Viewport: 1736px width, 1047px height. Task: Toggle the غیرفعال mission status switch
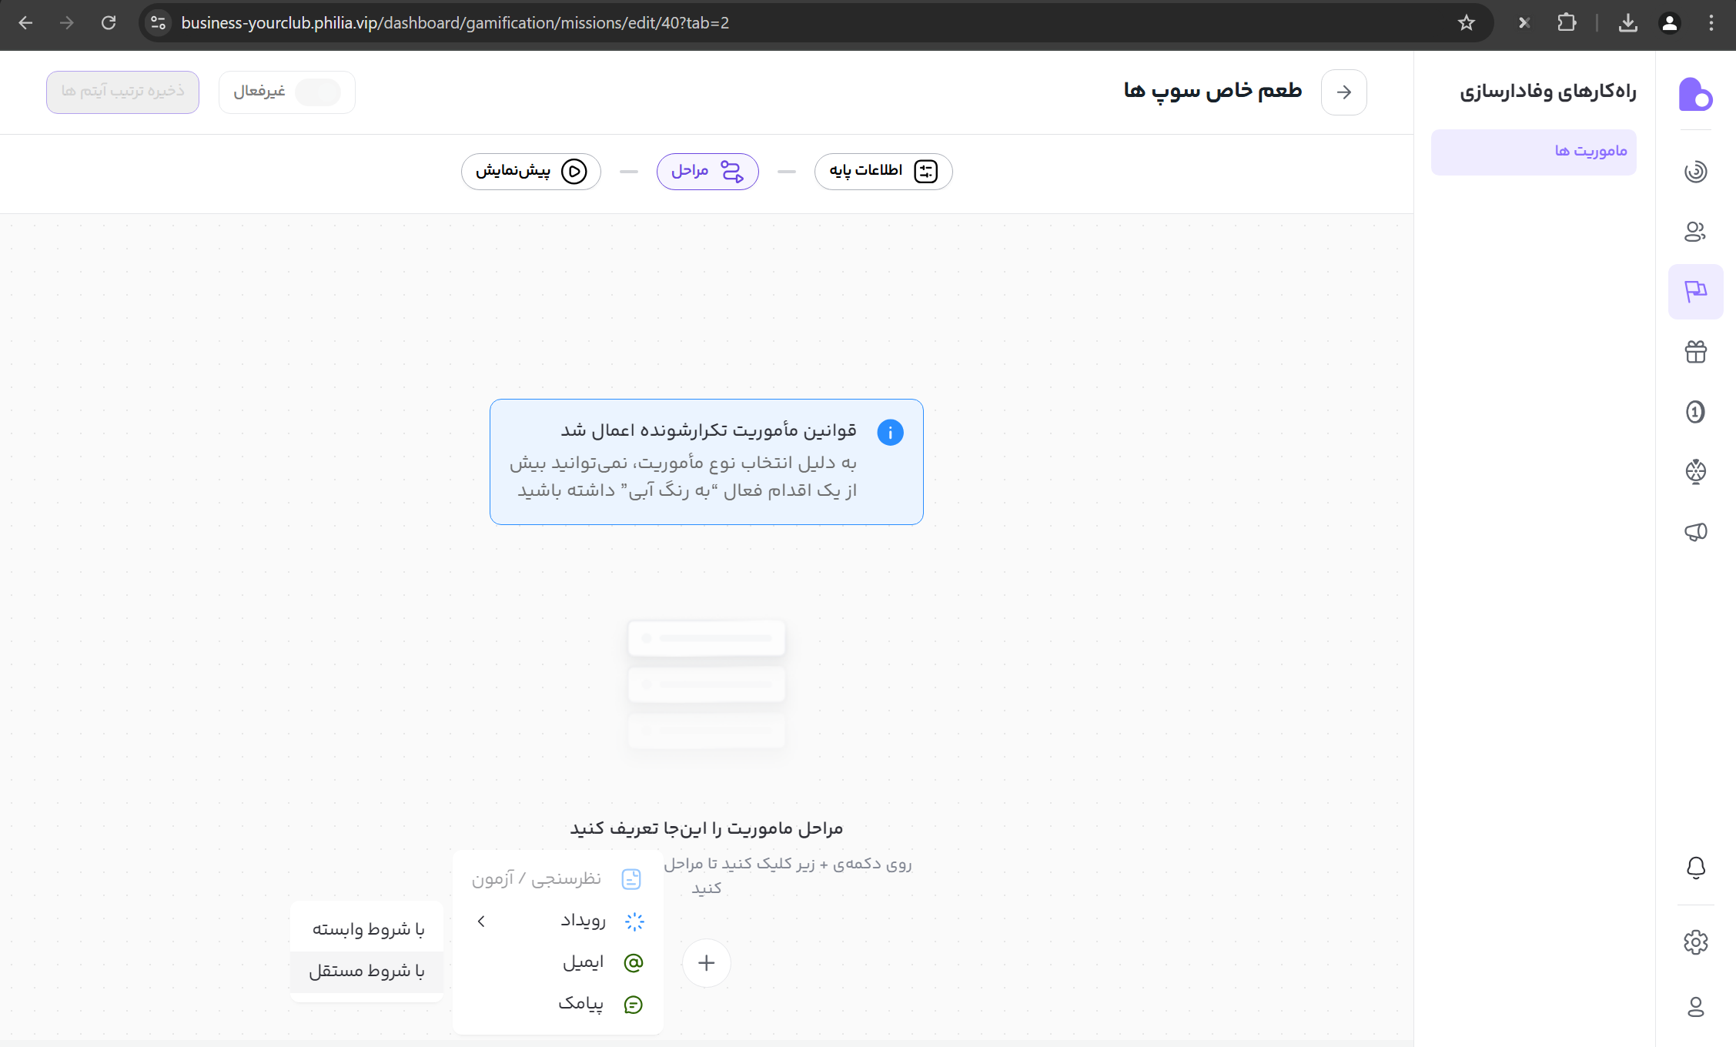(x=317, y=92)
